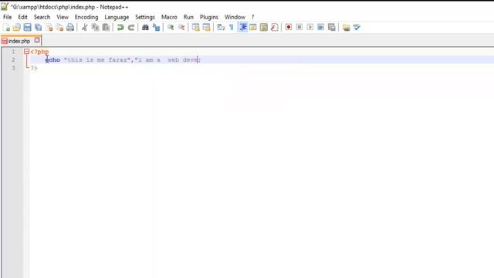Click the Close All toolbar icon
The width and height of the screenshot is (494, 278).
click(x=60, y=28)
